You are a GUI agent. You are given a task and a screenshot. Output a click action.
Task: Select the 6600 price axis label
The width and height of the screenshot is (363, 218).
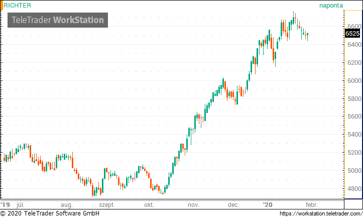click(353, 27)
